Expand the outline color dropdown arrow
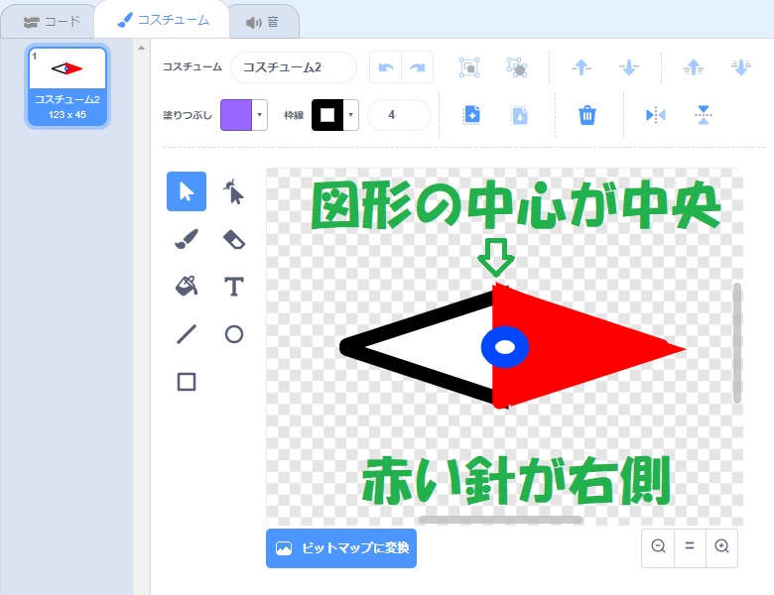 tap(351, 115)
